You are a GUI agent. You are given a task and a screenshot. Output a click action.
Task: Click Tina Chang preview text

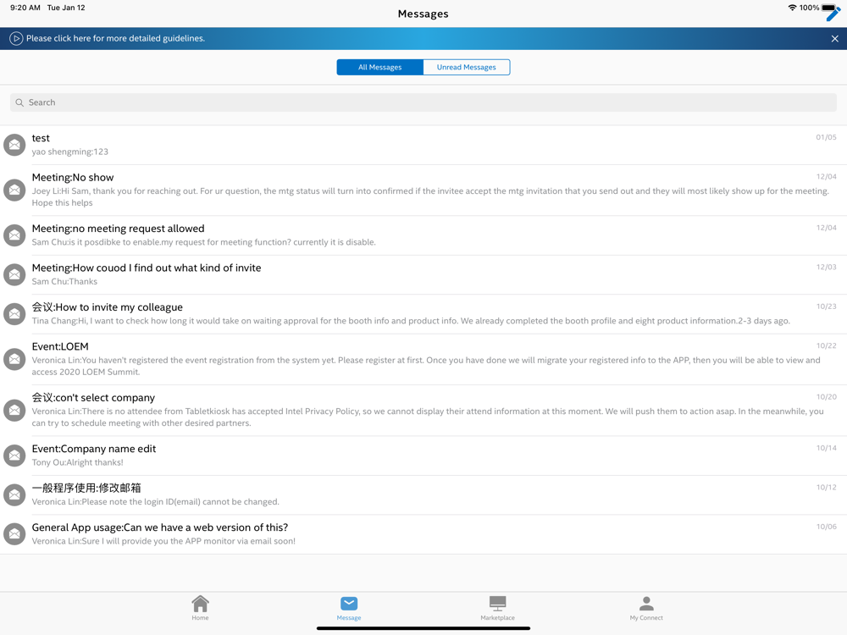[411, 321]
